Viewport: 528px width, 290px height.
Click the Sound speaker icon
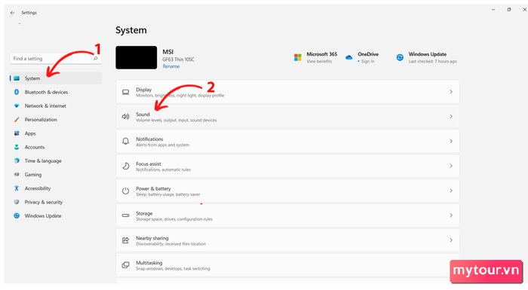126,117
